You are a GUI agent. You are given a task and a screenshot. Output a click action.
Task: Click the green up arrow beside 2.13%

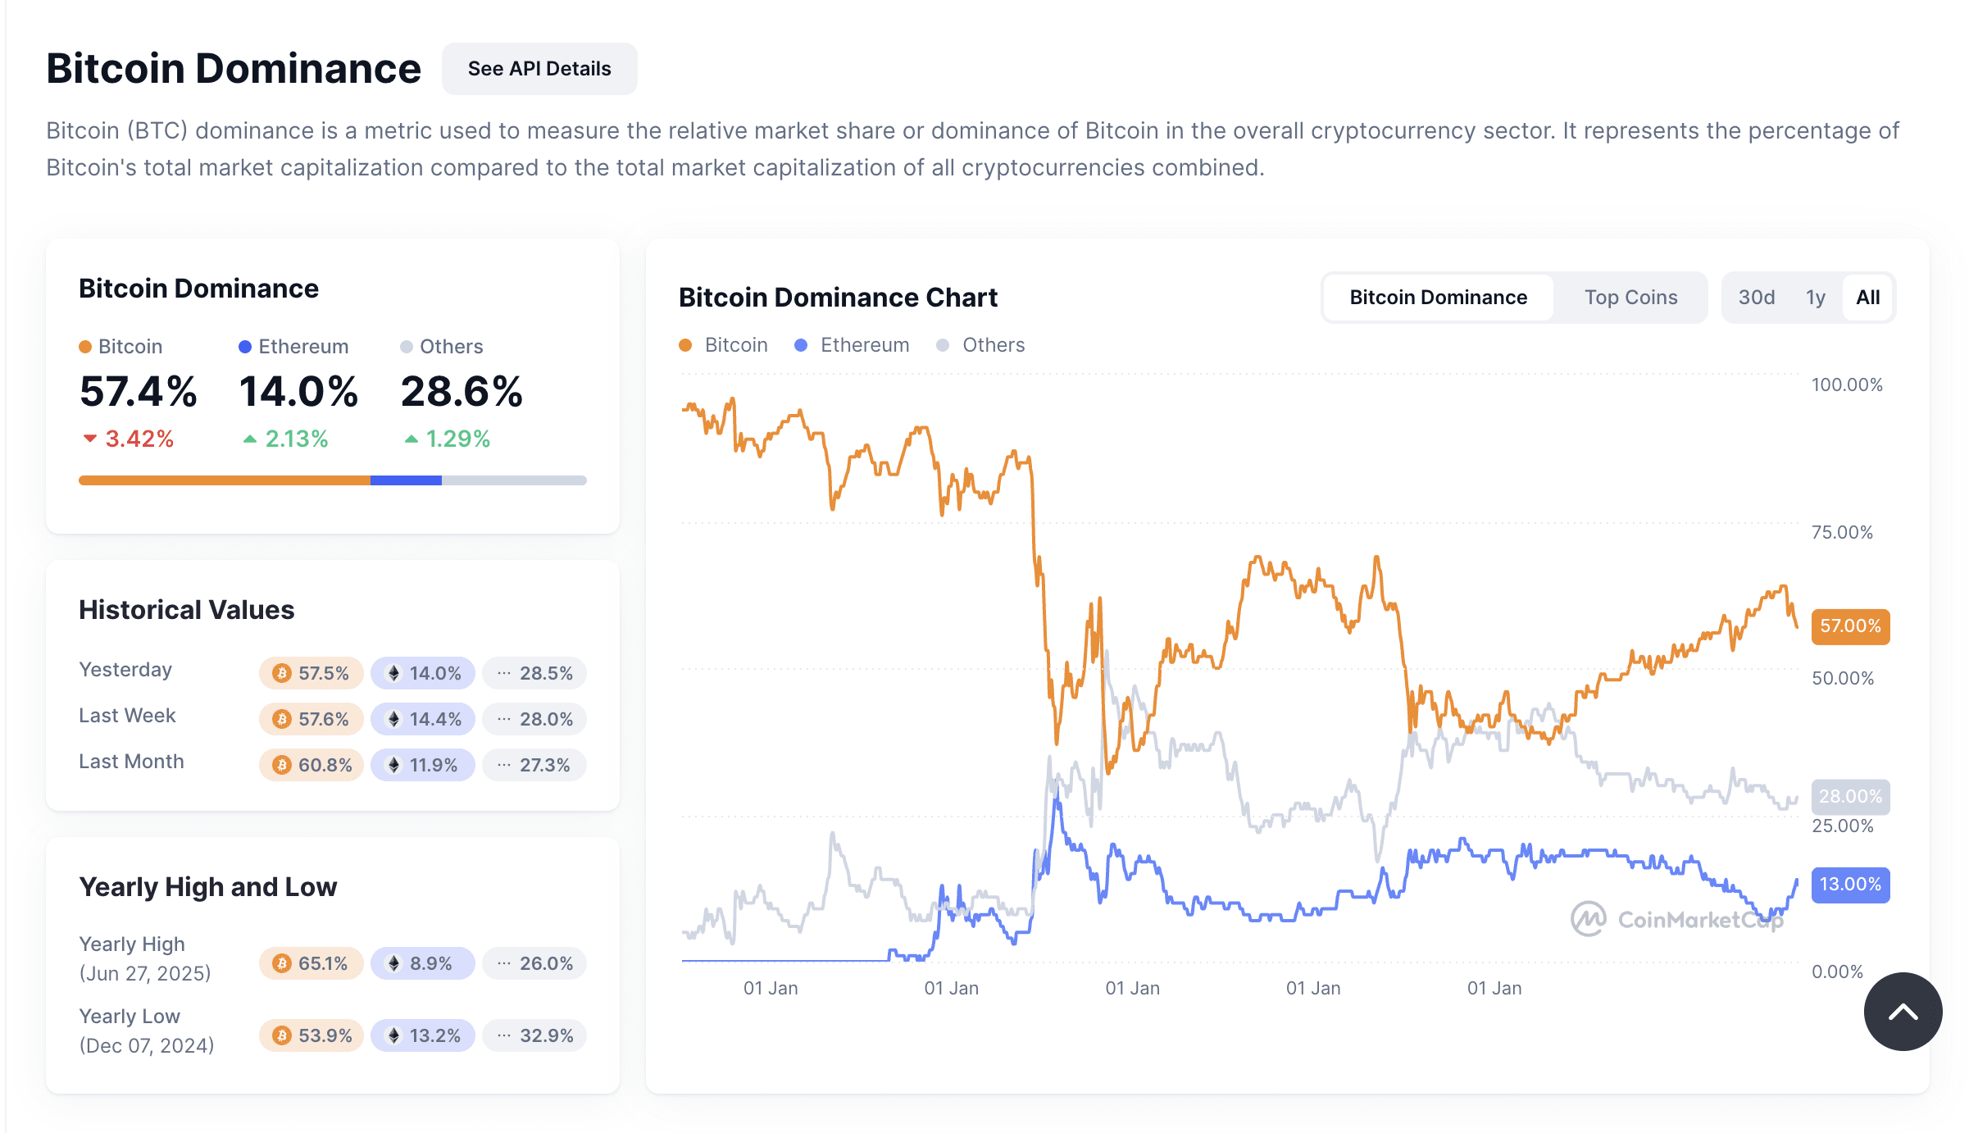tap(250, 439)
